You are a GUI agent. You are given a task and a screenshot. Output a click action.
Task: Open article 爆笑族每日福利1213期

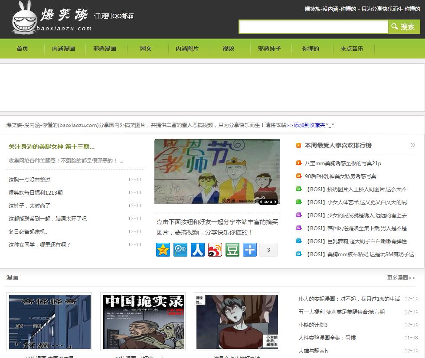pos(36,192)
